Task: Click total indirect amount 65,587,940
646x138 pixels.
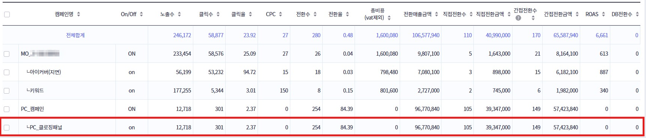Action: [x=566, y=35]
